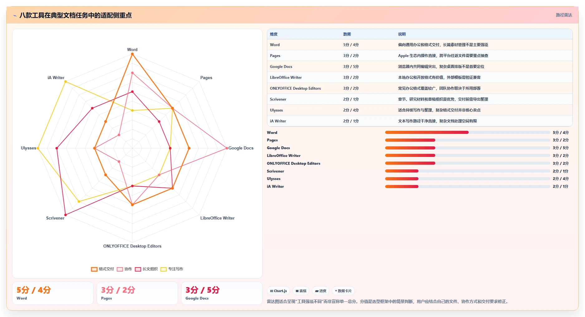Select the LibreOffice Writer table row name
Screen dimensions: 585x317
click(286, 78)
